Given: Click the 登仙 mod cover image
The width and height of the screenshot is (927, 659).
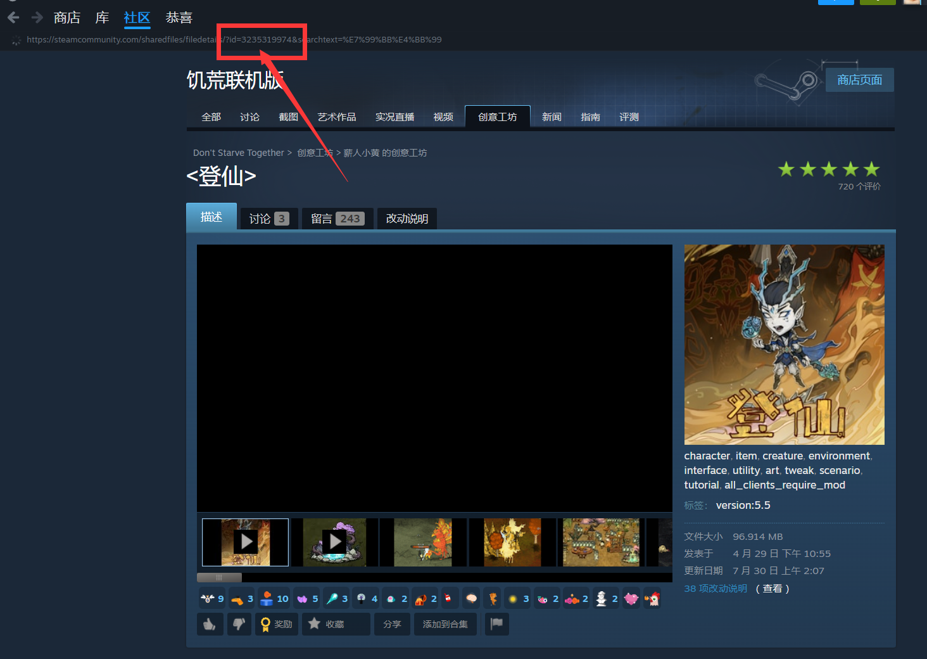Looking at the screenshot, I should coord(784,345).
